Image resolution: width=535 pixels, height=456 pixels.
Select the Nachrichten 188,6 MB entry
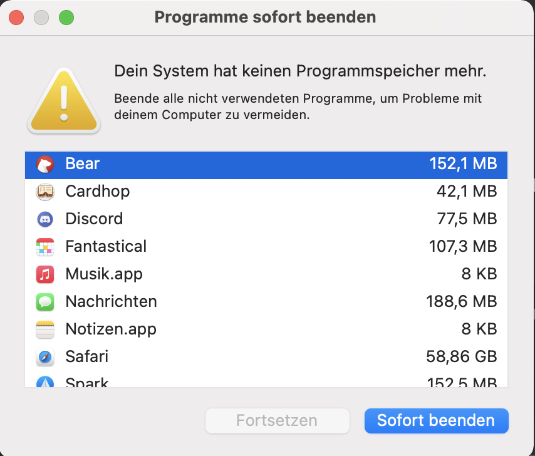461,302
